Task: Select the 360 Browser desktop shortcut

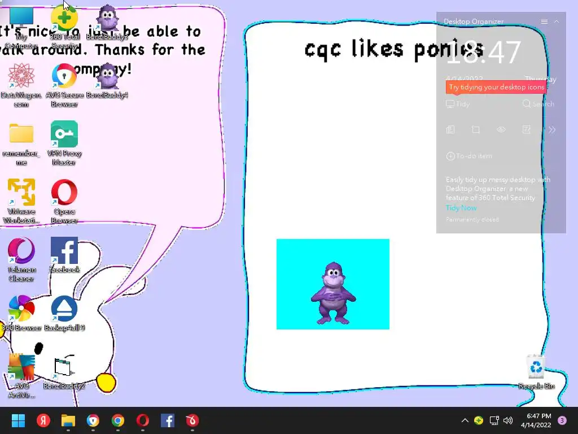Action: [21, 313]
